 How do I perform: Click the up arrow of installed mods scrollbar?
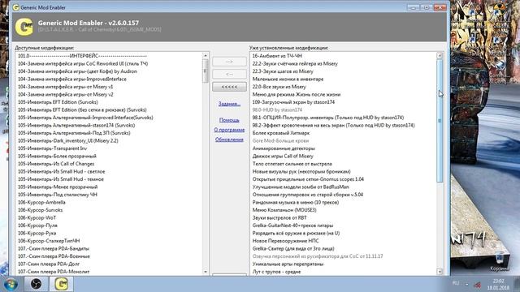(x=440, y=56)
